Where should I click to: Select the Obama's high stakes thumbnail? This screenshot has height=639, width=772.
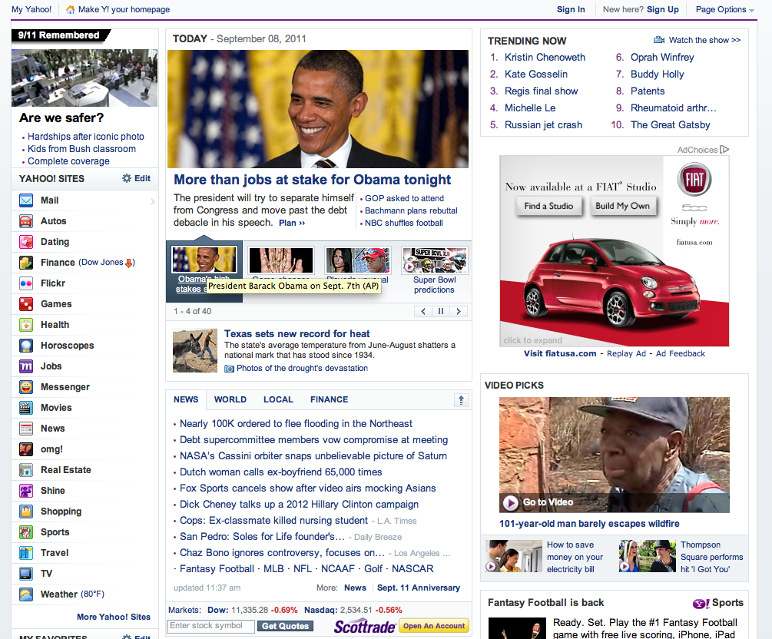click(204, 260)
